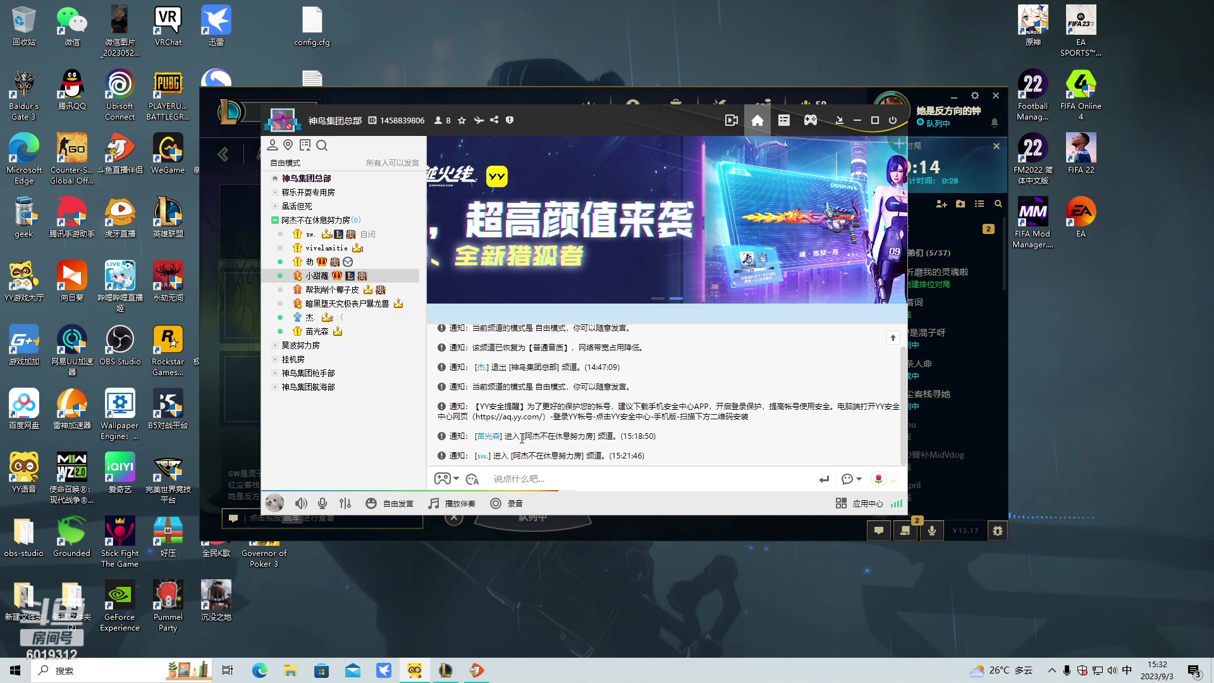This screenshot has width=1214, height=683.
Task: Click the network signal strength icon
Action: coord(897,503)
